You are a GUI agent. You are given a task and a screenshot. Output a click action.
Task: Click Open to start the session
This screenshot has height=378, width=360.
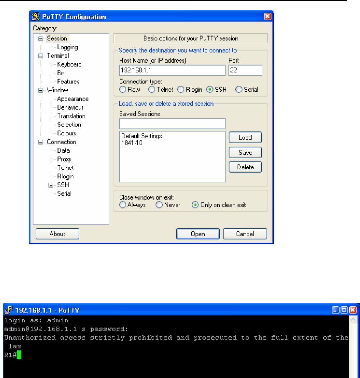[x=198, y=234]
